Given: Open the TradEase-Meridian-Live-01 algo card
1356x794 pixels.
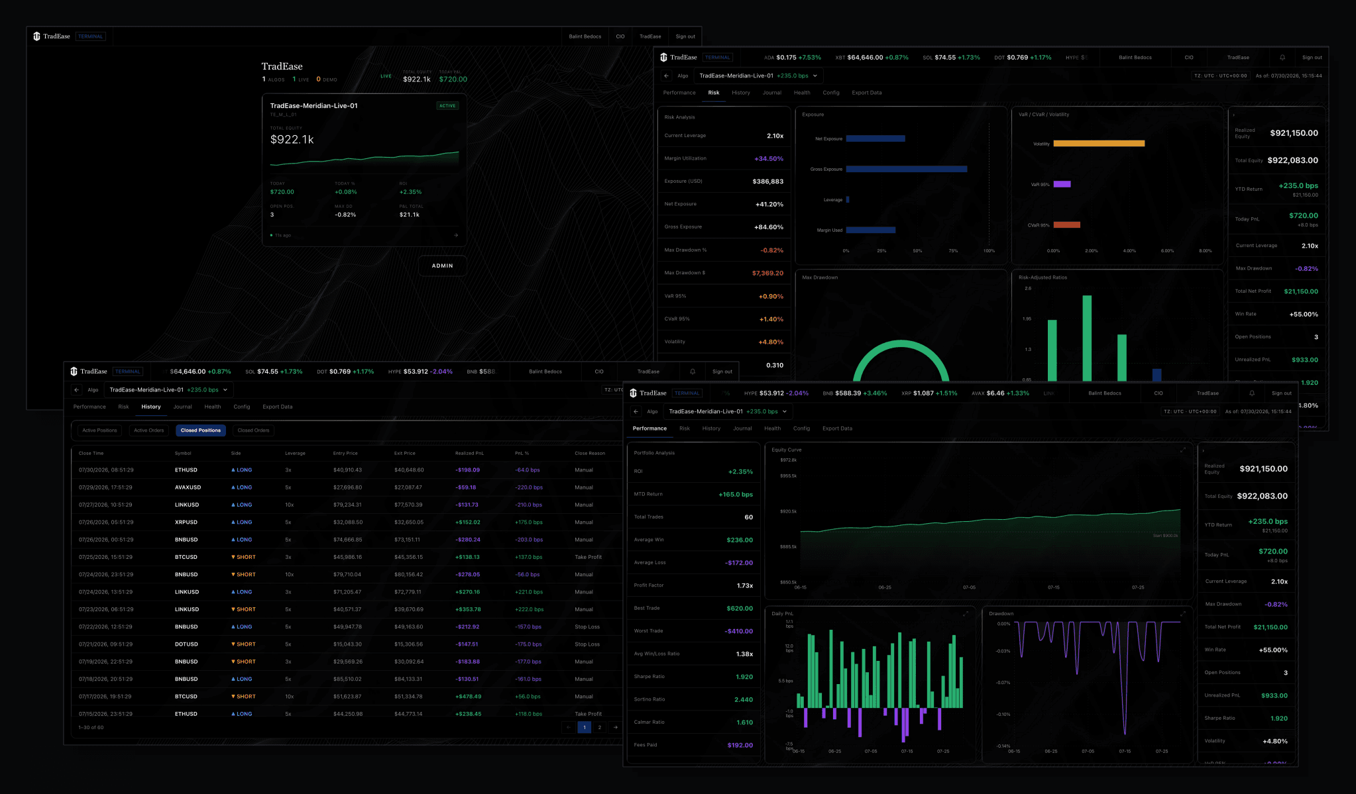Looking at the screenshot, I should click(365, 170).
